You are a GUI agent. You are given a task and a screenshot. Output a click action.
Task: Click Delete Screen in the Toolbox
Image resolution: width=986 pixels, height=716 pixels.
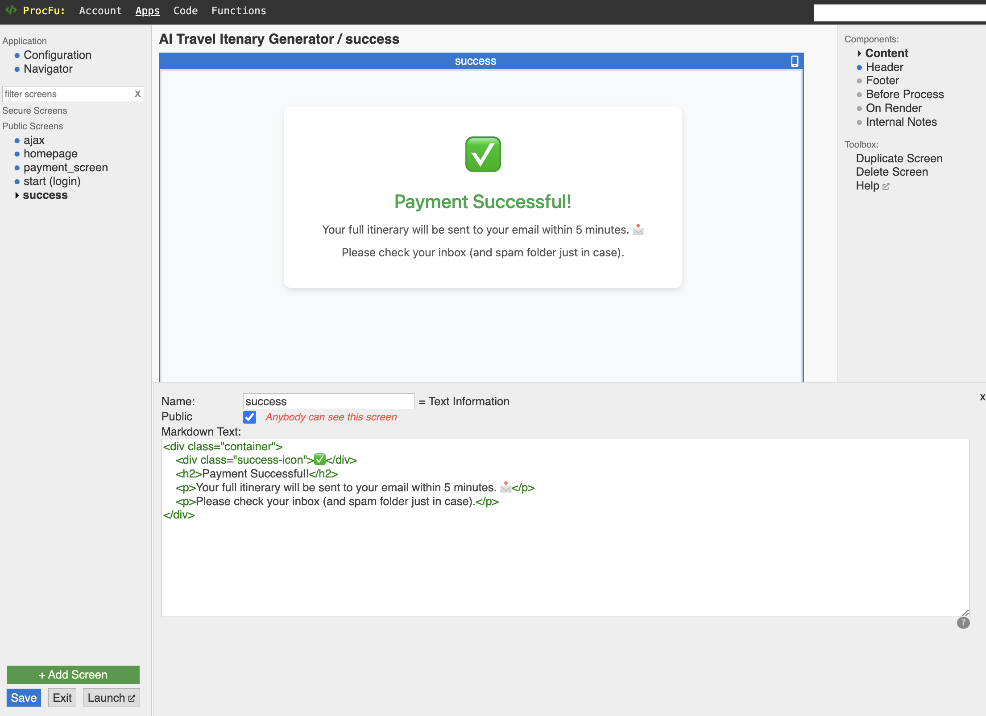[x=892, y=172]
